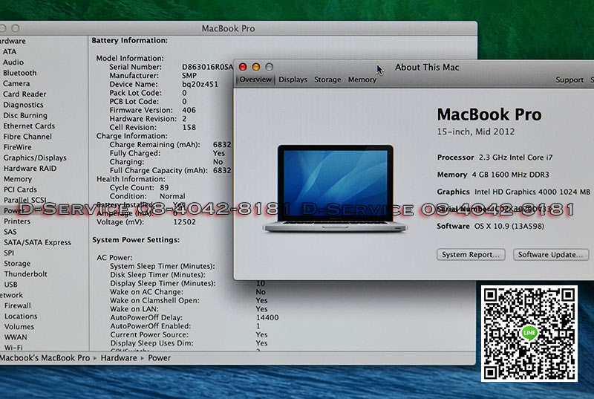
Task: Click Macbook's MacBook Pro in path bar
Action: pos(45,358)
